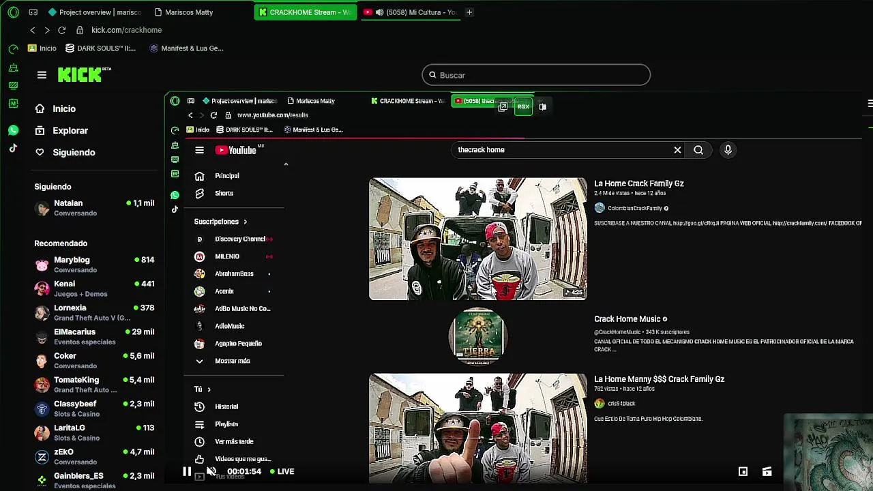873x491 pixels.
Task: Open the Discovery Channel subscription
Action: (x=234, y=239)
